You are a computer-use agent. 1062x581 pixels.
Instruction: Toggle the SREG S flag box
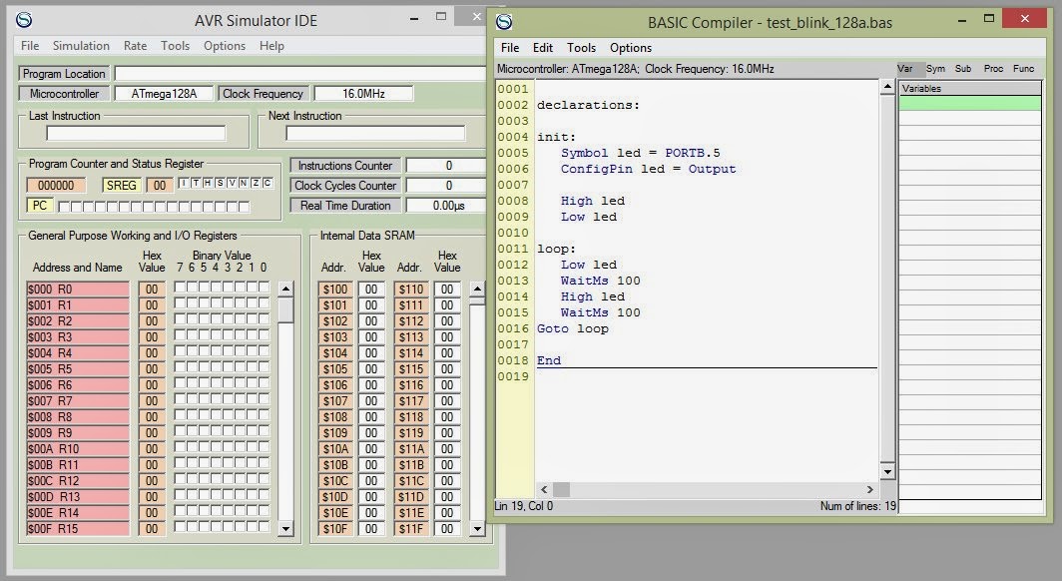(x=220, y=183)
